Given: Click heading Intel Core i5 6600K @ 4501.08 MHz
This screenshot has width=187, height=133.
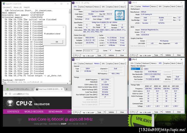Looking at the screenshot, I should click(x=60, y=119).
